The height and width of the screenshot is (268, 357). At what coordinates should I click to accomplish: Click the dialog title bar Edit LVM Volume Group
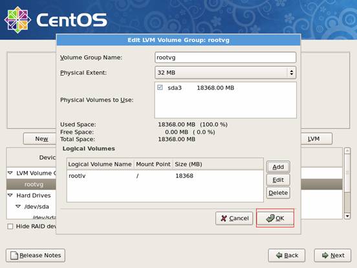[178, 40]
